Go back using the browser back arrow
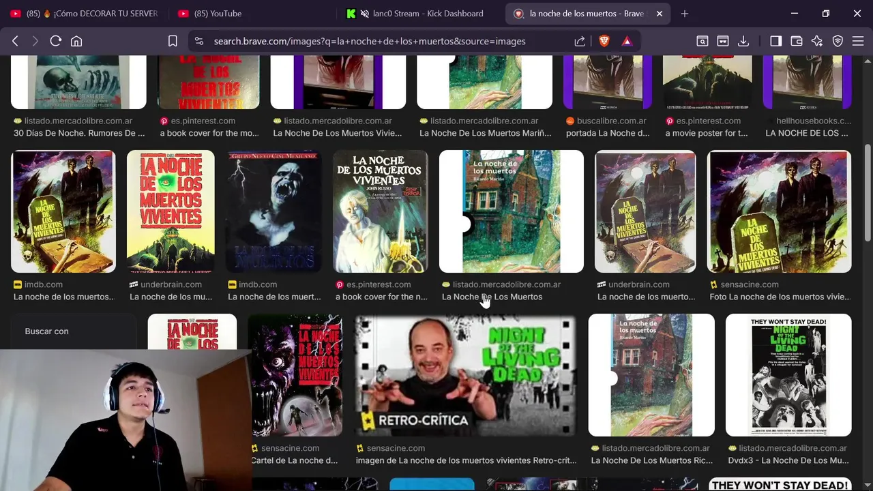 15,41
